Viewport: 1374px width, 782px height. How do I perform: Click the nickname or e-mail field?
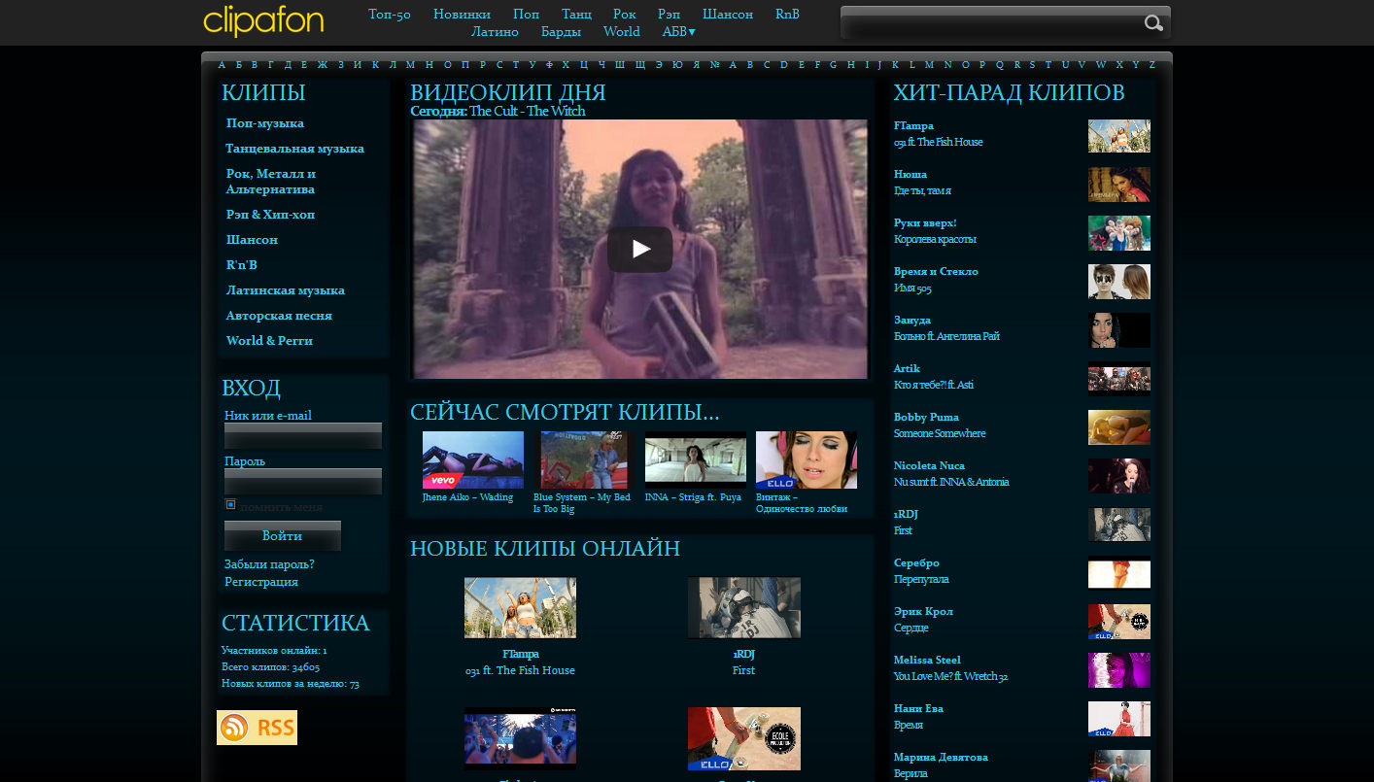coord(303,435)
